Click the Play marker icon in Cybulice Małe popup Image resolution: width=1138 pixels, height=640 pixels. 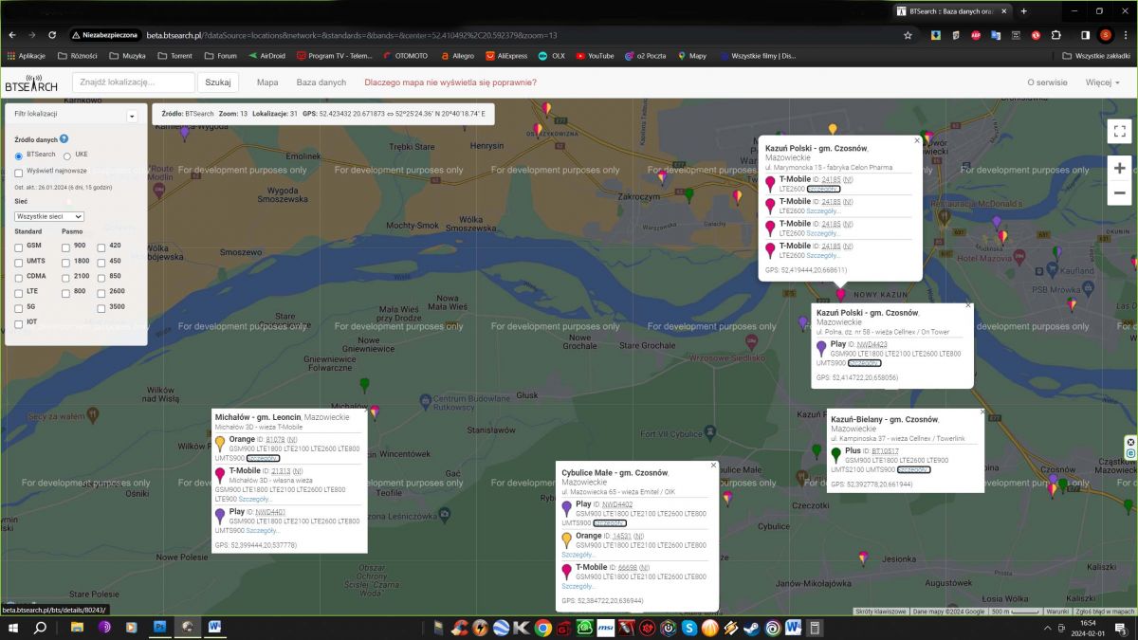[567, 509]
